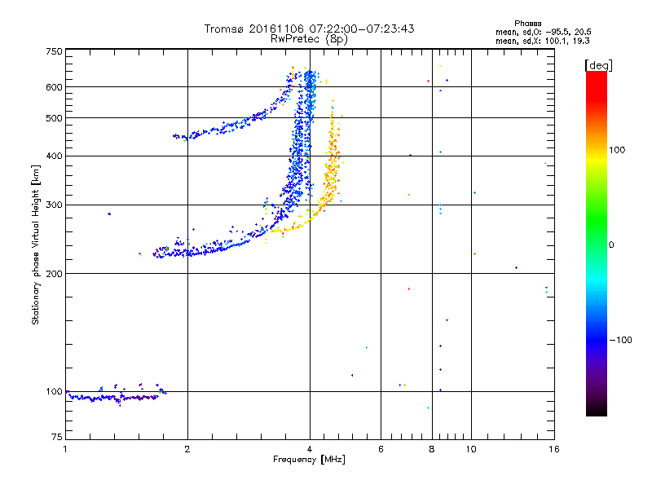Image resolution: width=652 pixels, height=489 pixels.
Task: Click the blue E-layer trace near 100 km
Action: [117, 397]
